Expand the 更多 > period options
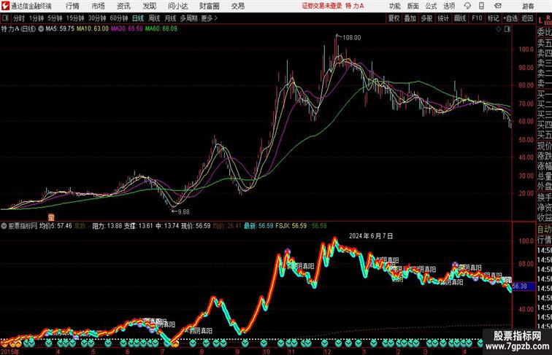552x355 pixels. pyautogui.click(x=209, y=18)
